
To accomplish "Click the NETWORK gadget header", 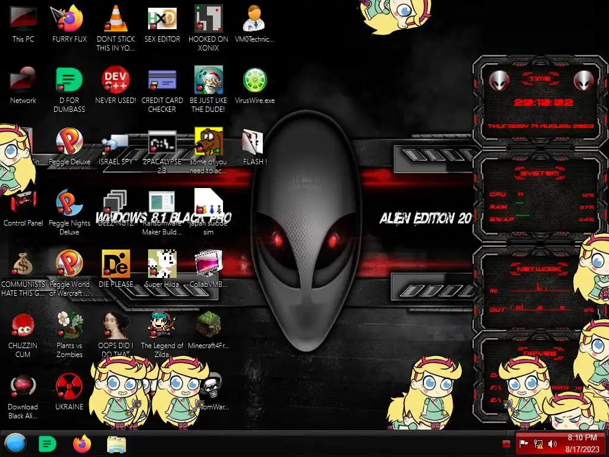I will pyautogui.click(x=540, y=269).
